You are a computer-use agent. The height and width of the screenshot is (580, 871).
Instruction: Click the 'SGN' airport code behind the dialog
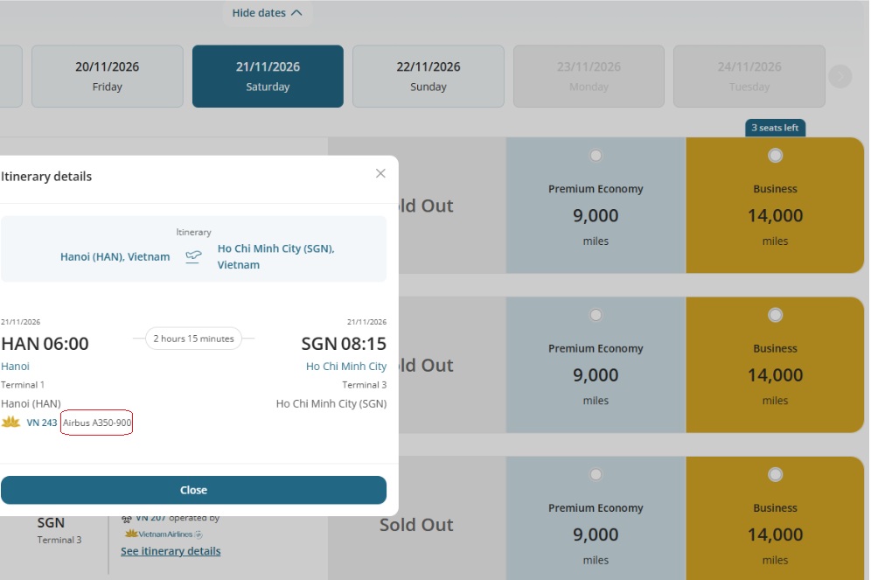[x=51, y=523]
